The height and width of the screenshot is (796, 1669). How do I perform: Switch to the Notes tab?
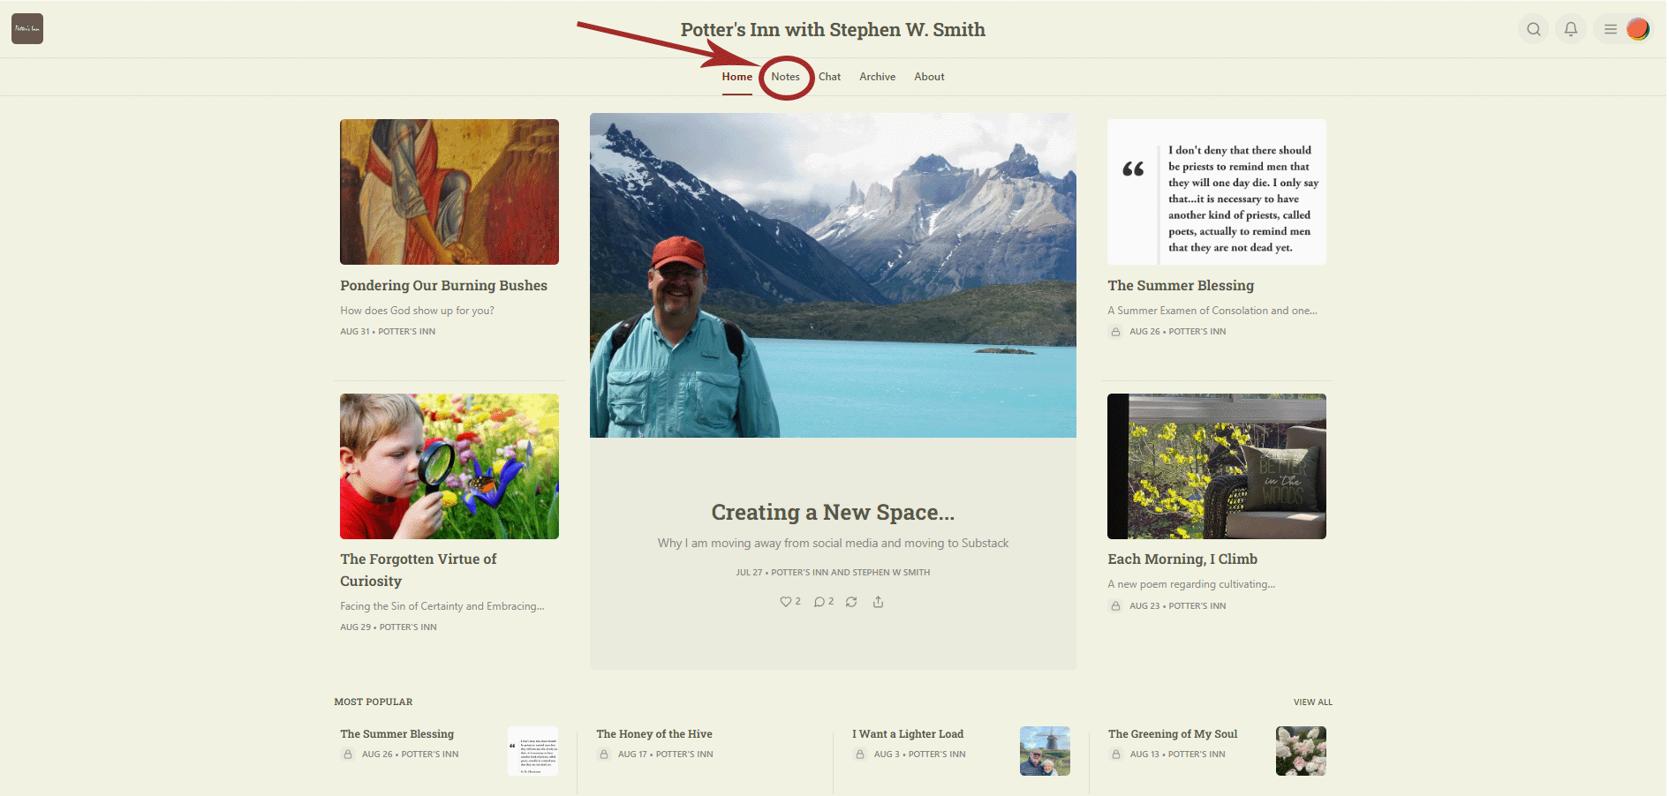point(785,77)
